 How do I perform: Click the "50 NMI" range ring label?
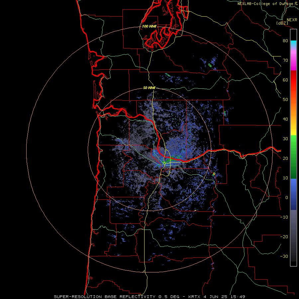(149, 88)
